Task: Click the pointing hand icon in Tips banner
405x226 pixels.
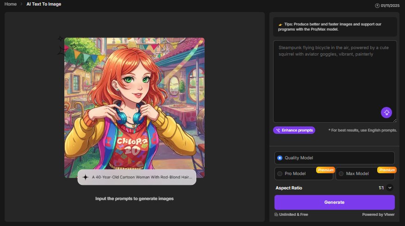Action: [280, 24]
